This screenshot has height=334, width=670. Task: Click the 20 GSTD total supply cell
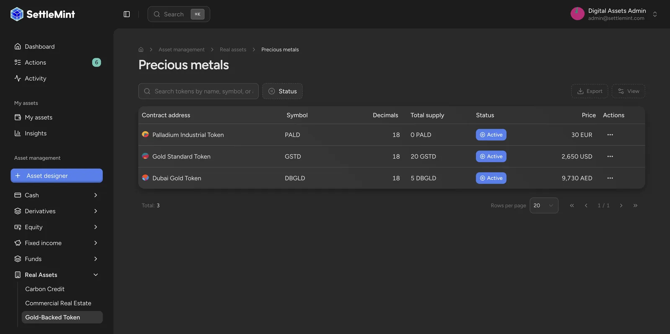coord(423,157)
